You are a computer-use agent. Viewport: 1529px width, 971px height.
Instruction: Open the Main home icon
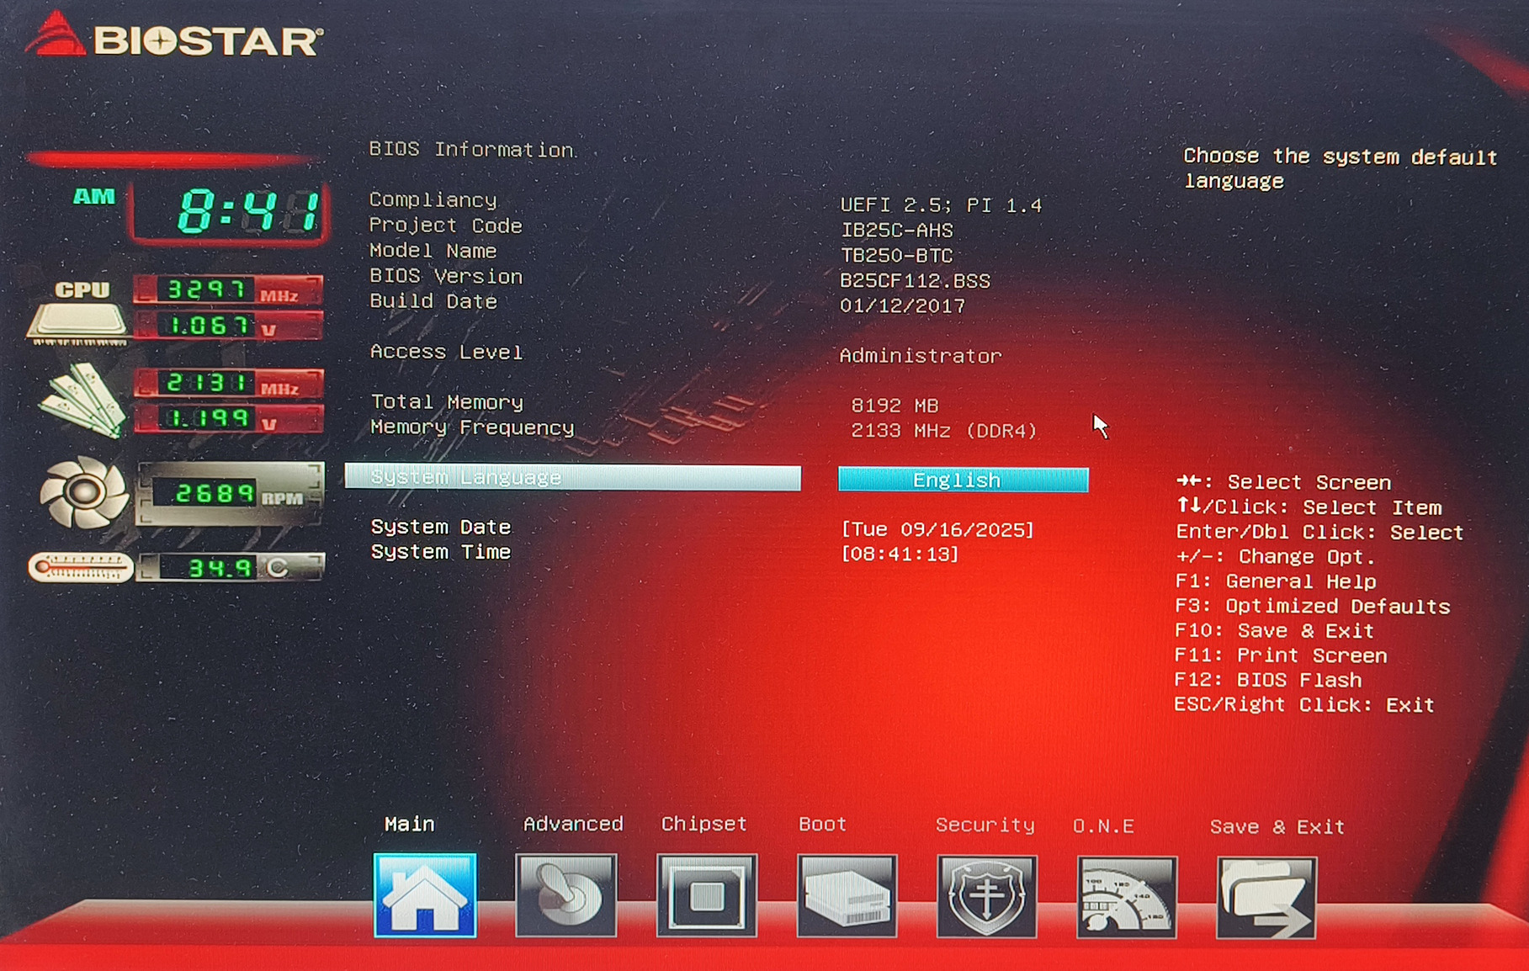coord(425,895)
